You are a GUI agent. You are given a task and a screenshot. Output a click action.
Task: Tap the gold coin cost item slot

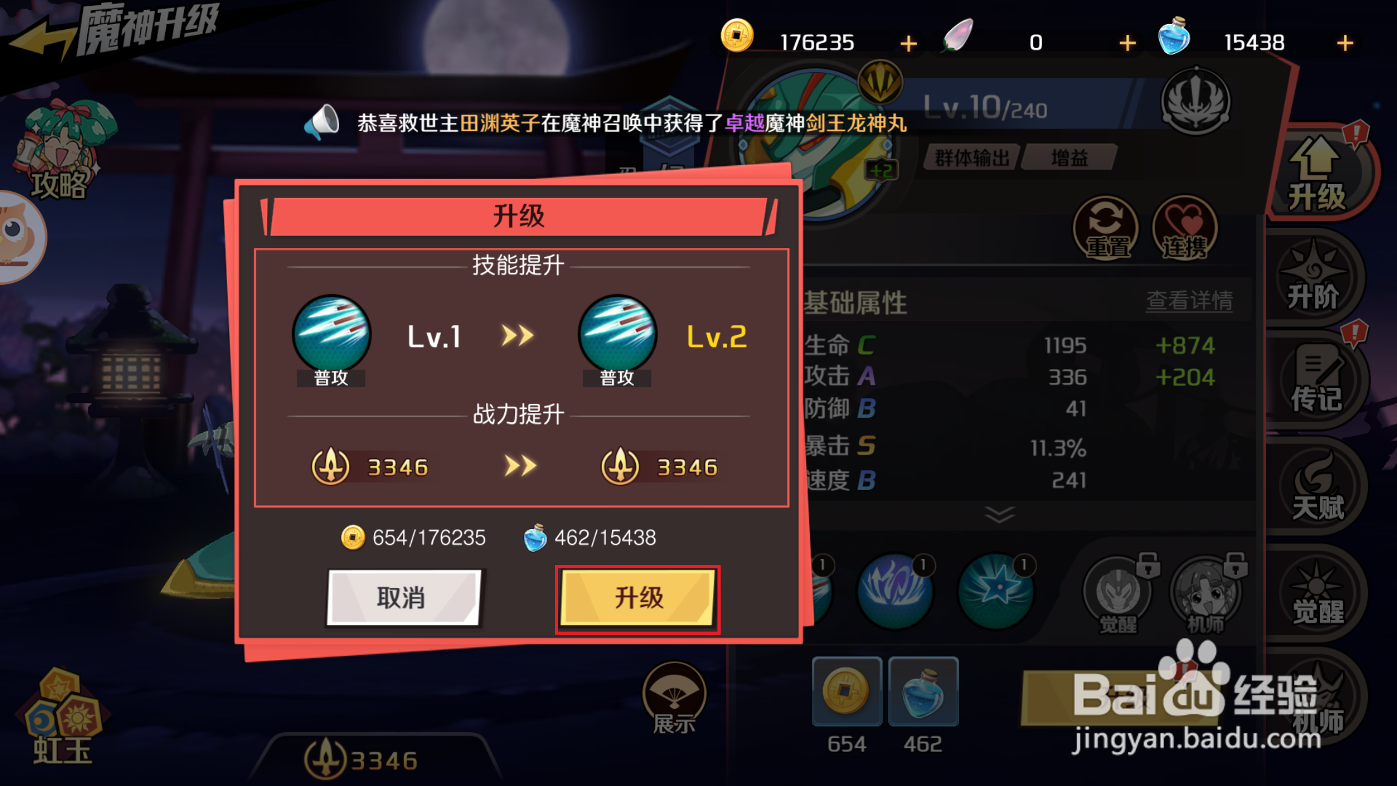pos(847,691)
